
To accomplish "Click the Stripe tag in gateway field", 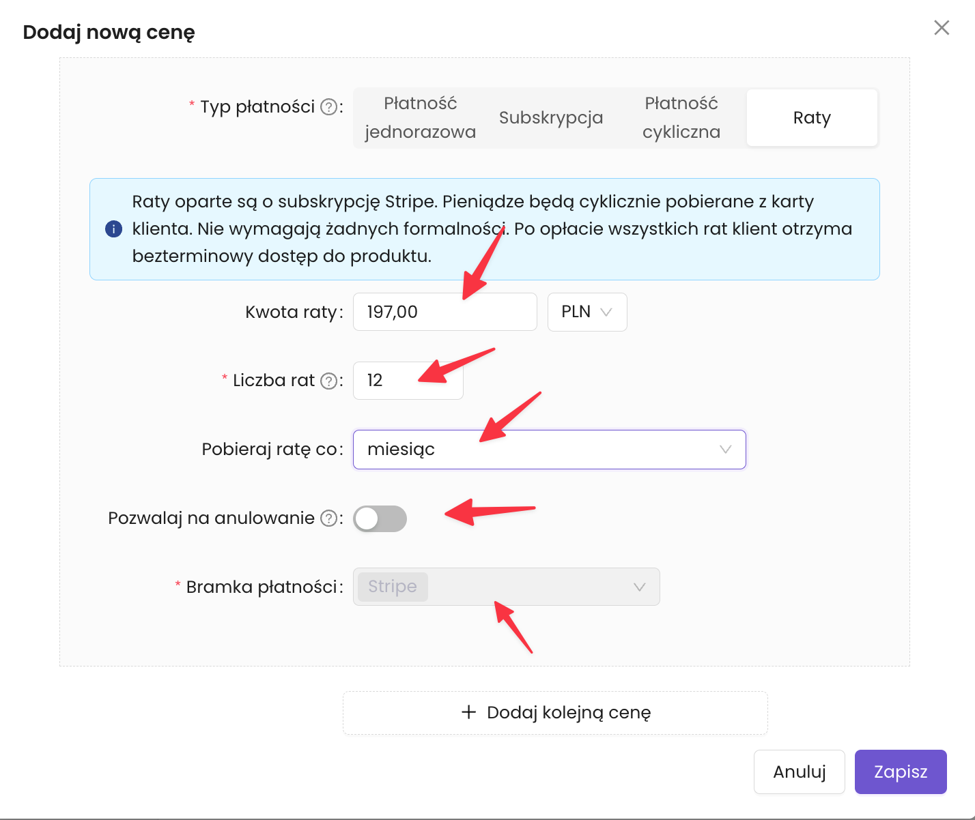I will click(x=392, y=587).
